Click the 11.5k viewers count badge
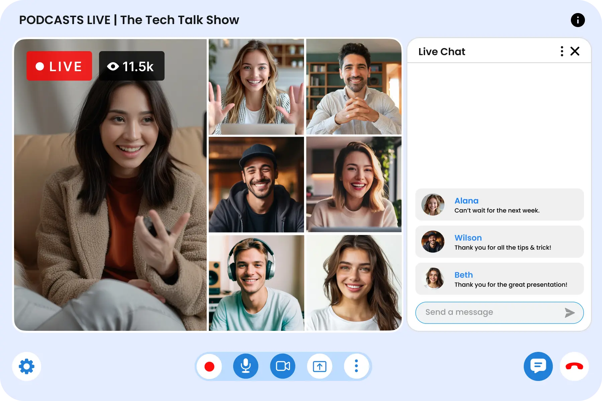Screen dimensions: 602x401 (132, 66)
